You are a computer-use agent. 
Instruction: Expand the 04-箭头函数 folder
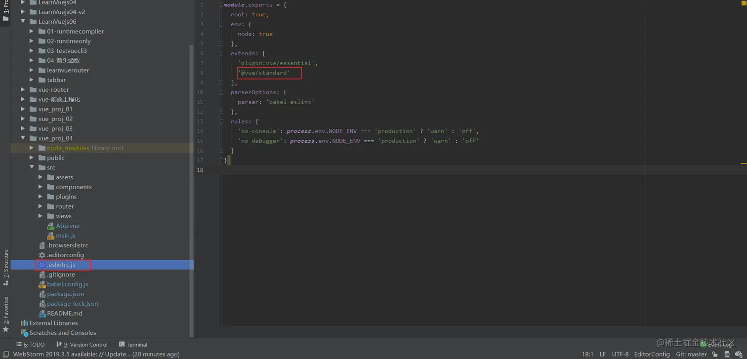[x=32, y=60]
